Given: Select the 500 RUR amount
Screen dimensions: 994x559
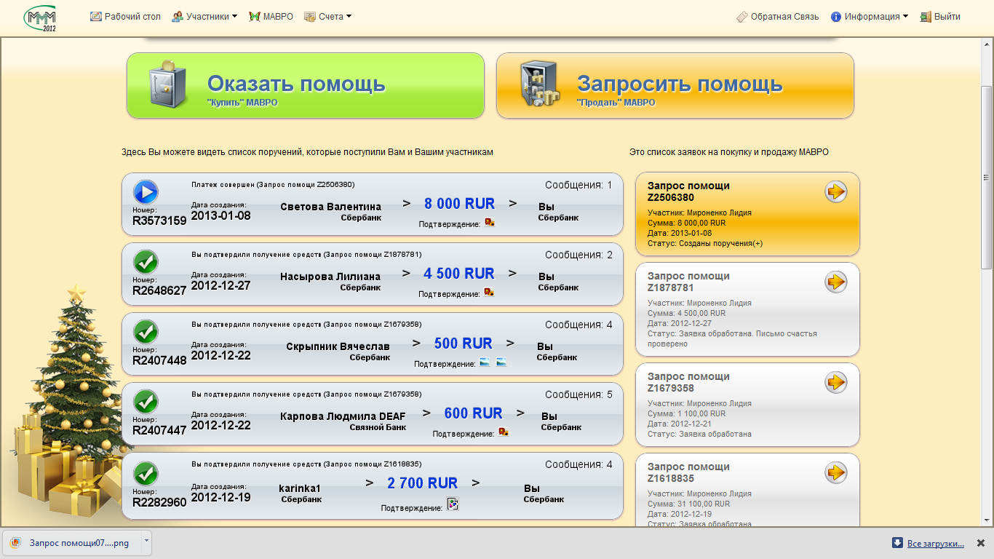Looking at the screenshot, I should (x=464, y=344).
